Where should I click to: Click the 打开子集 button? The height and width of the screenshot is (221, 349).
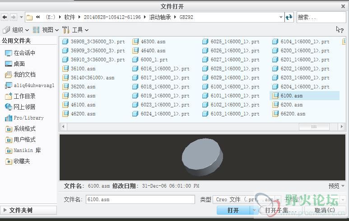coord(280,210)
